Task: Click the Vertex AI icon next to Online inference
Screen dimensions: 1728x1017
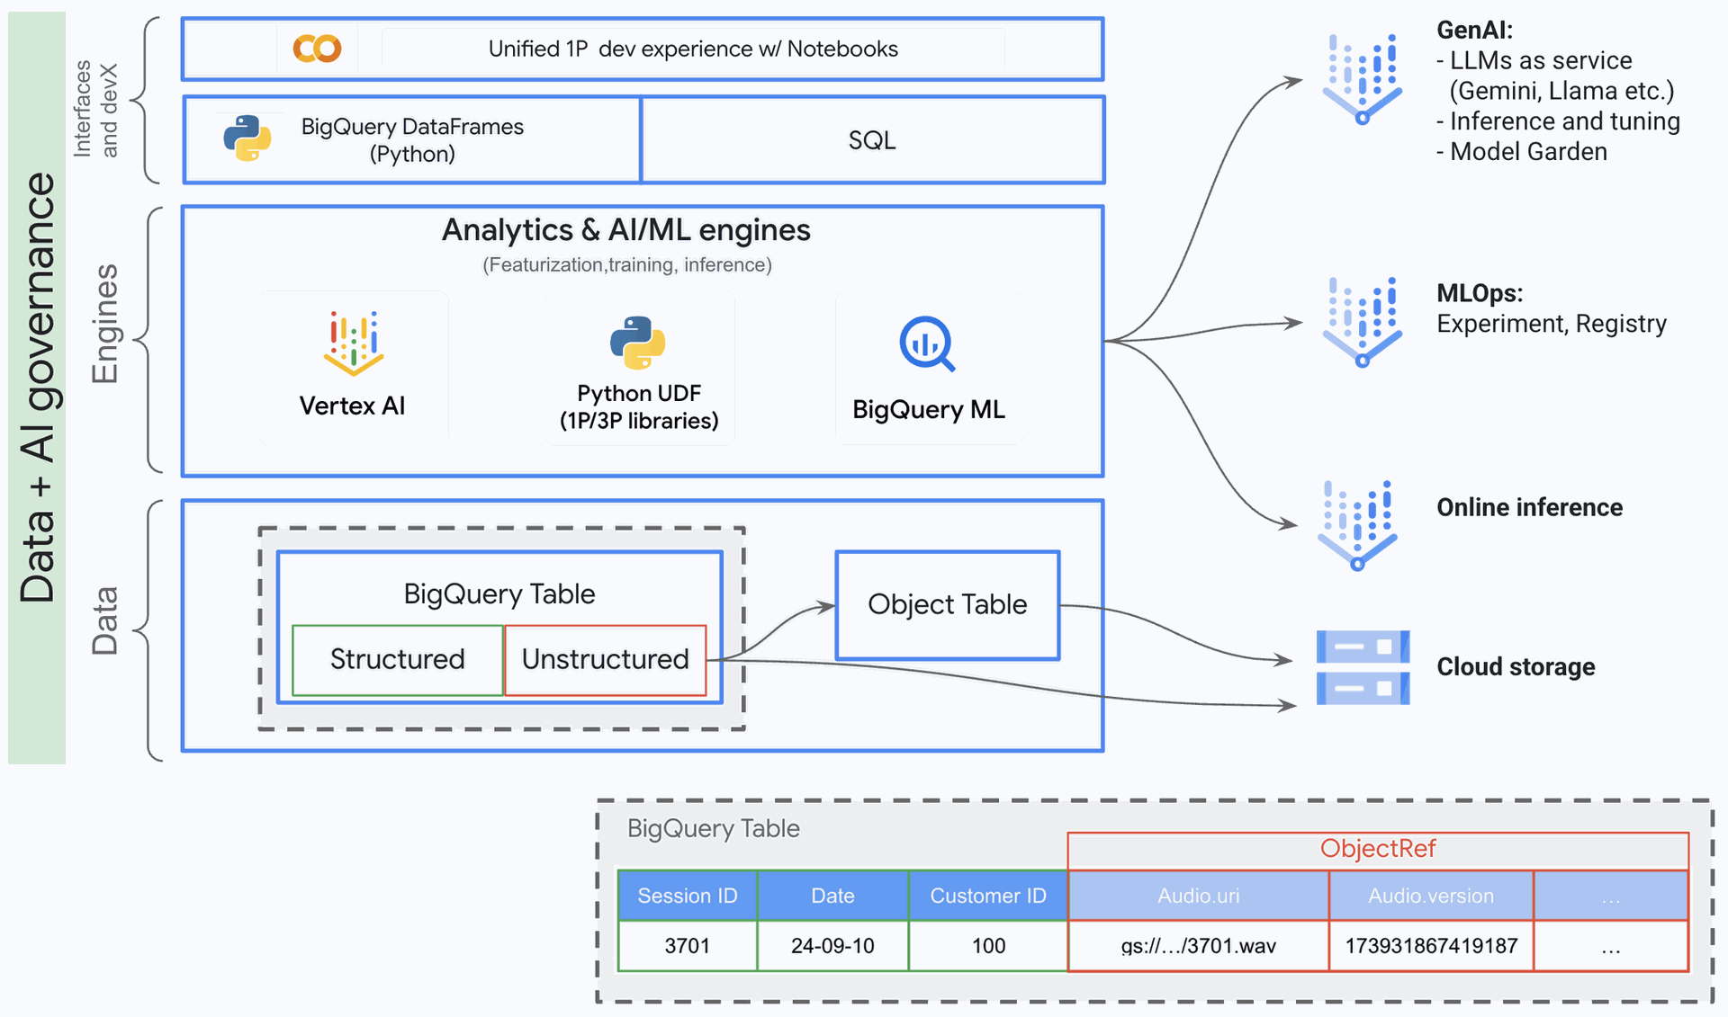Action: 1358,525
